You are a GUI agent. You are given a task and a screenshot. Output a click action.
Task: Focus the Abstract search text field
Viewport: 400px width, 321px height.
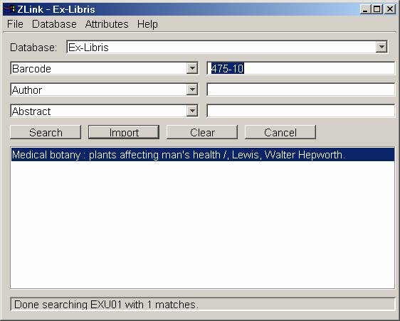pyautogui.click(x=301, y=111)
